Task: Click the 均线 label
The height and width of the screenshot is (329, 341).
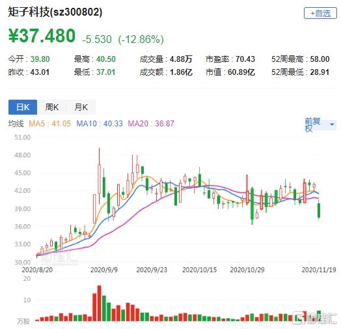Action: pyautogui.click(x=16, y=124)
